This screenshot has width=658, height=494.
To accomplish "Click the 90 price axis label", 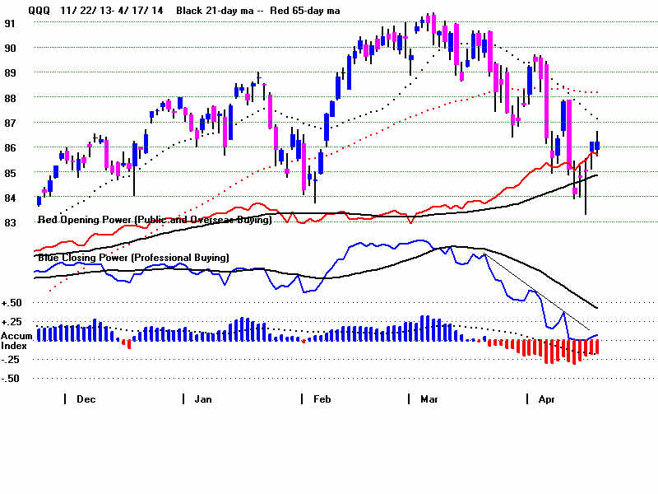I will click(10, 49).
